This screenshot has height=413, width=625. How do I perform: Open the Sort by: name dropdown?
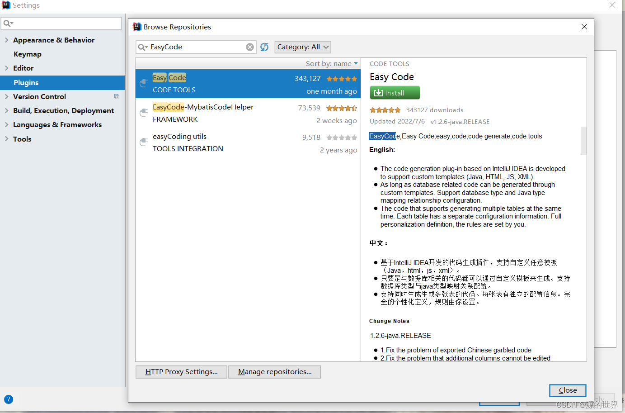click(332, 64)
